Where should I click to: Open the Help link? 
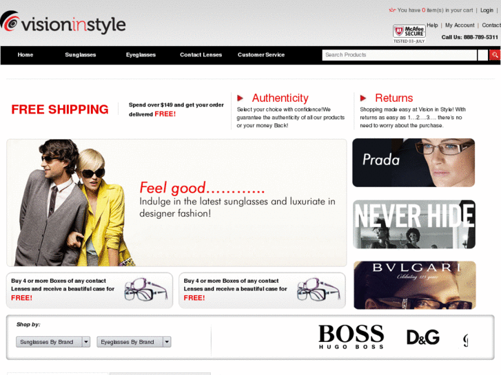point(432,25)
